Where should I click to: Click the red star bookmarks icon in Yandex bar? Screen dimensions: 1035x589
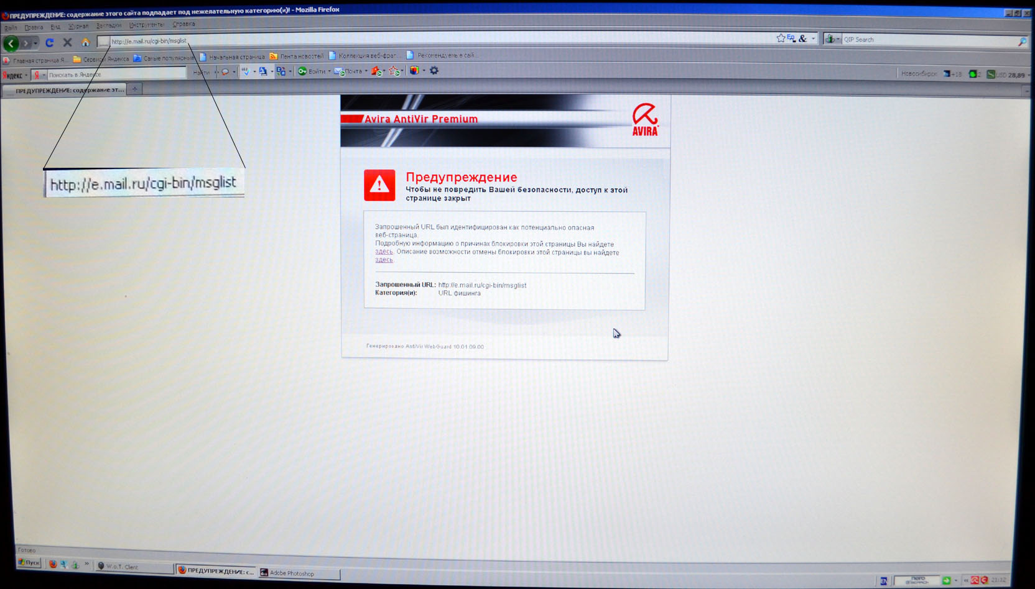[394, 71]
